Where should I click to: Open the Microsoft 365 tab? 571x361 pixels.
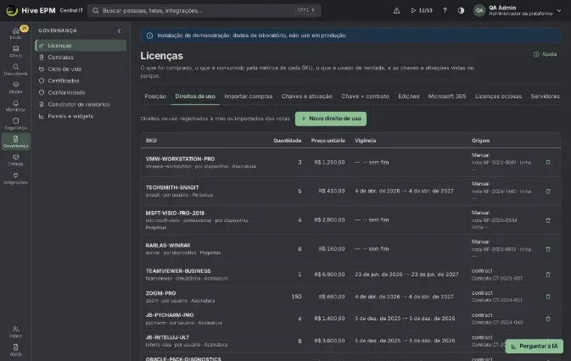click(x=447, y=97)
